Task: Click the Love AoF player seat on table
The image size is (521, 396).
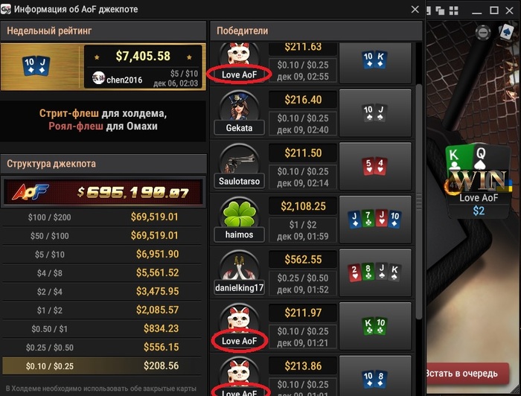Action: coord(478,182)
